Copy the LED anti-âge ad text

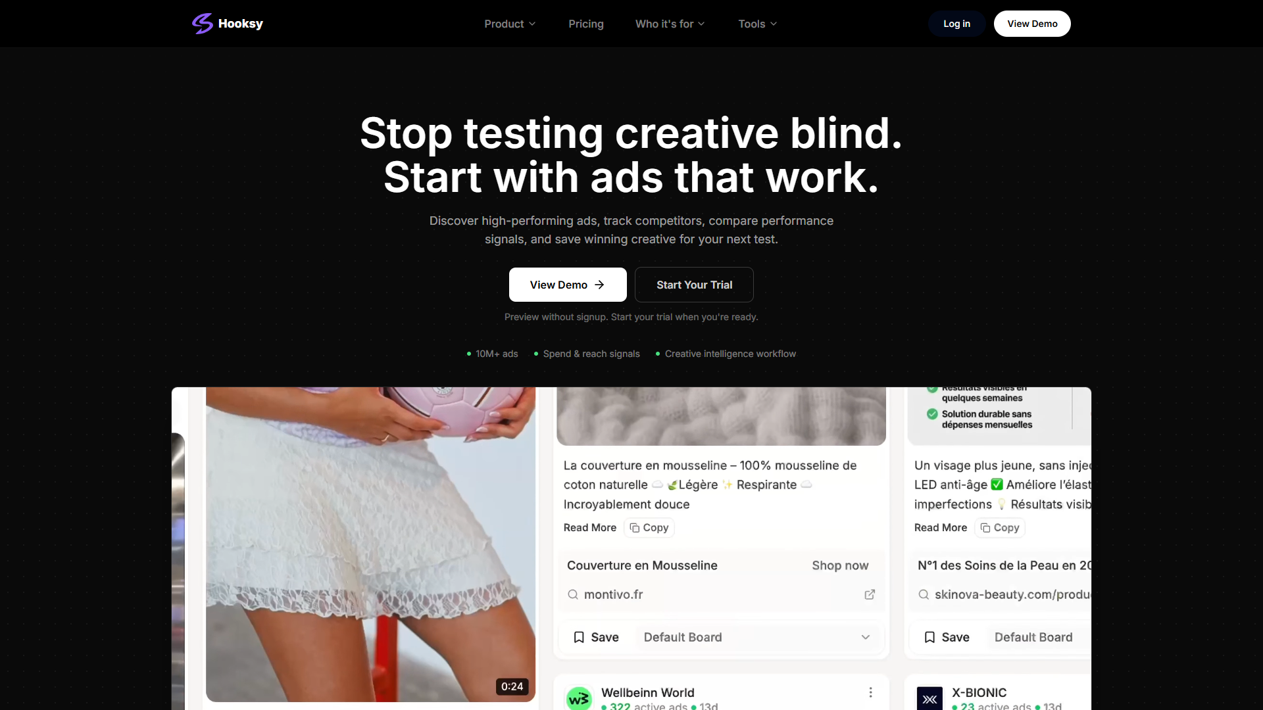coord(999,527)
